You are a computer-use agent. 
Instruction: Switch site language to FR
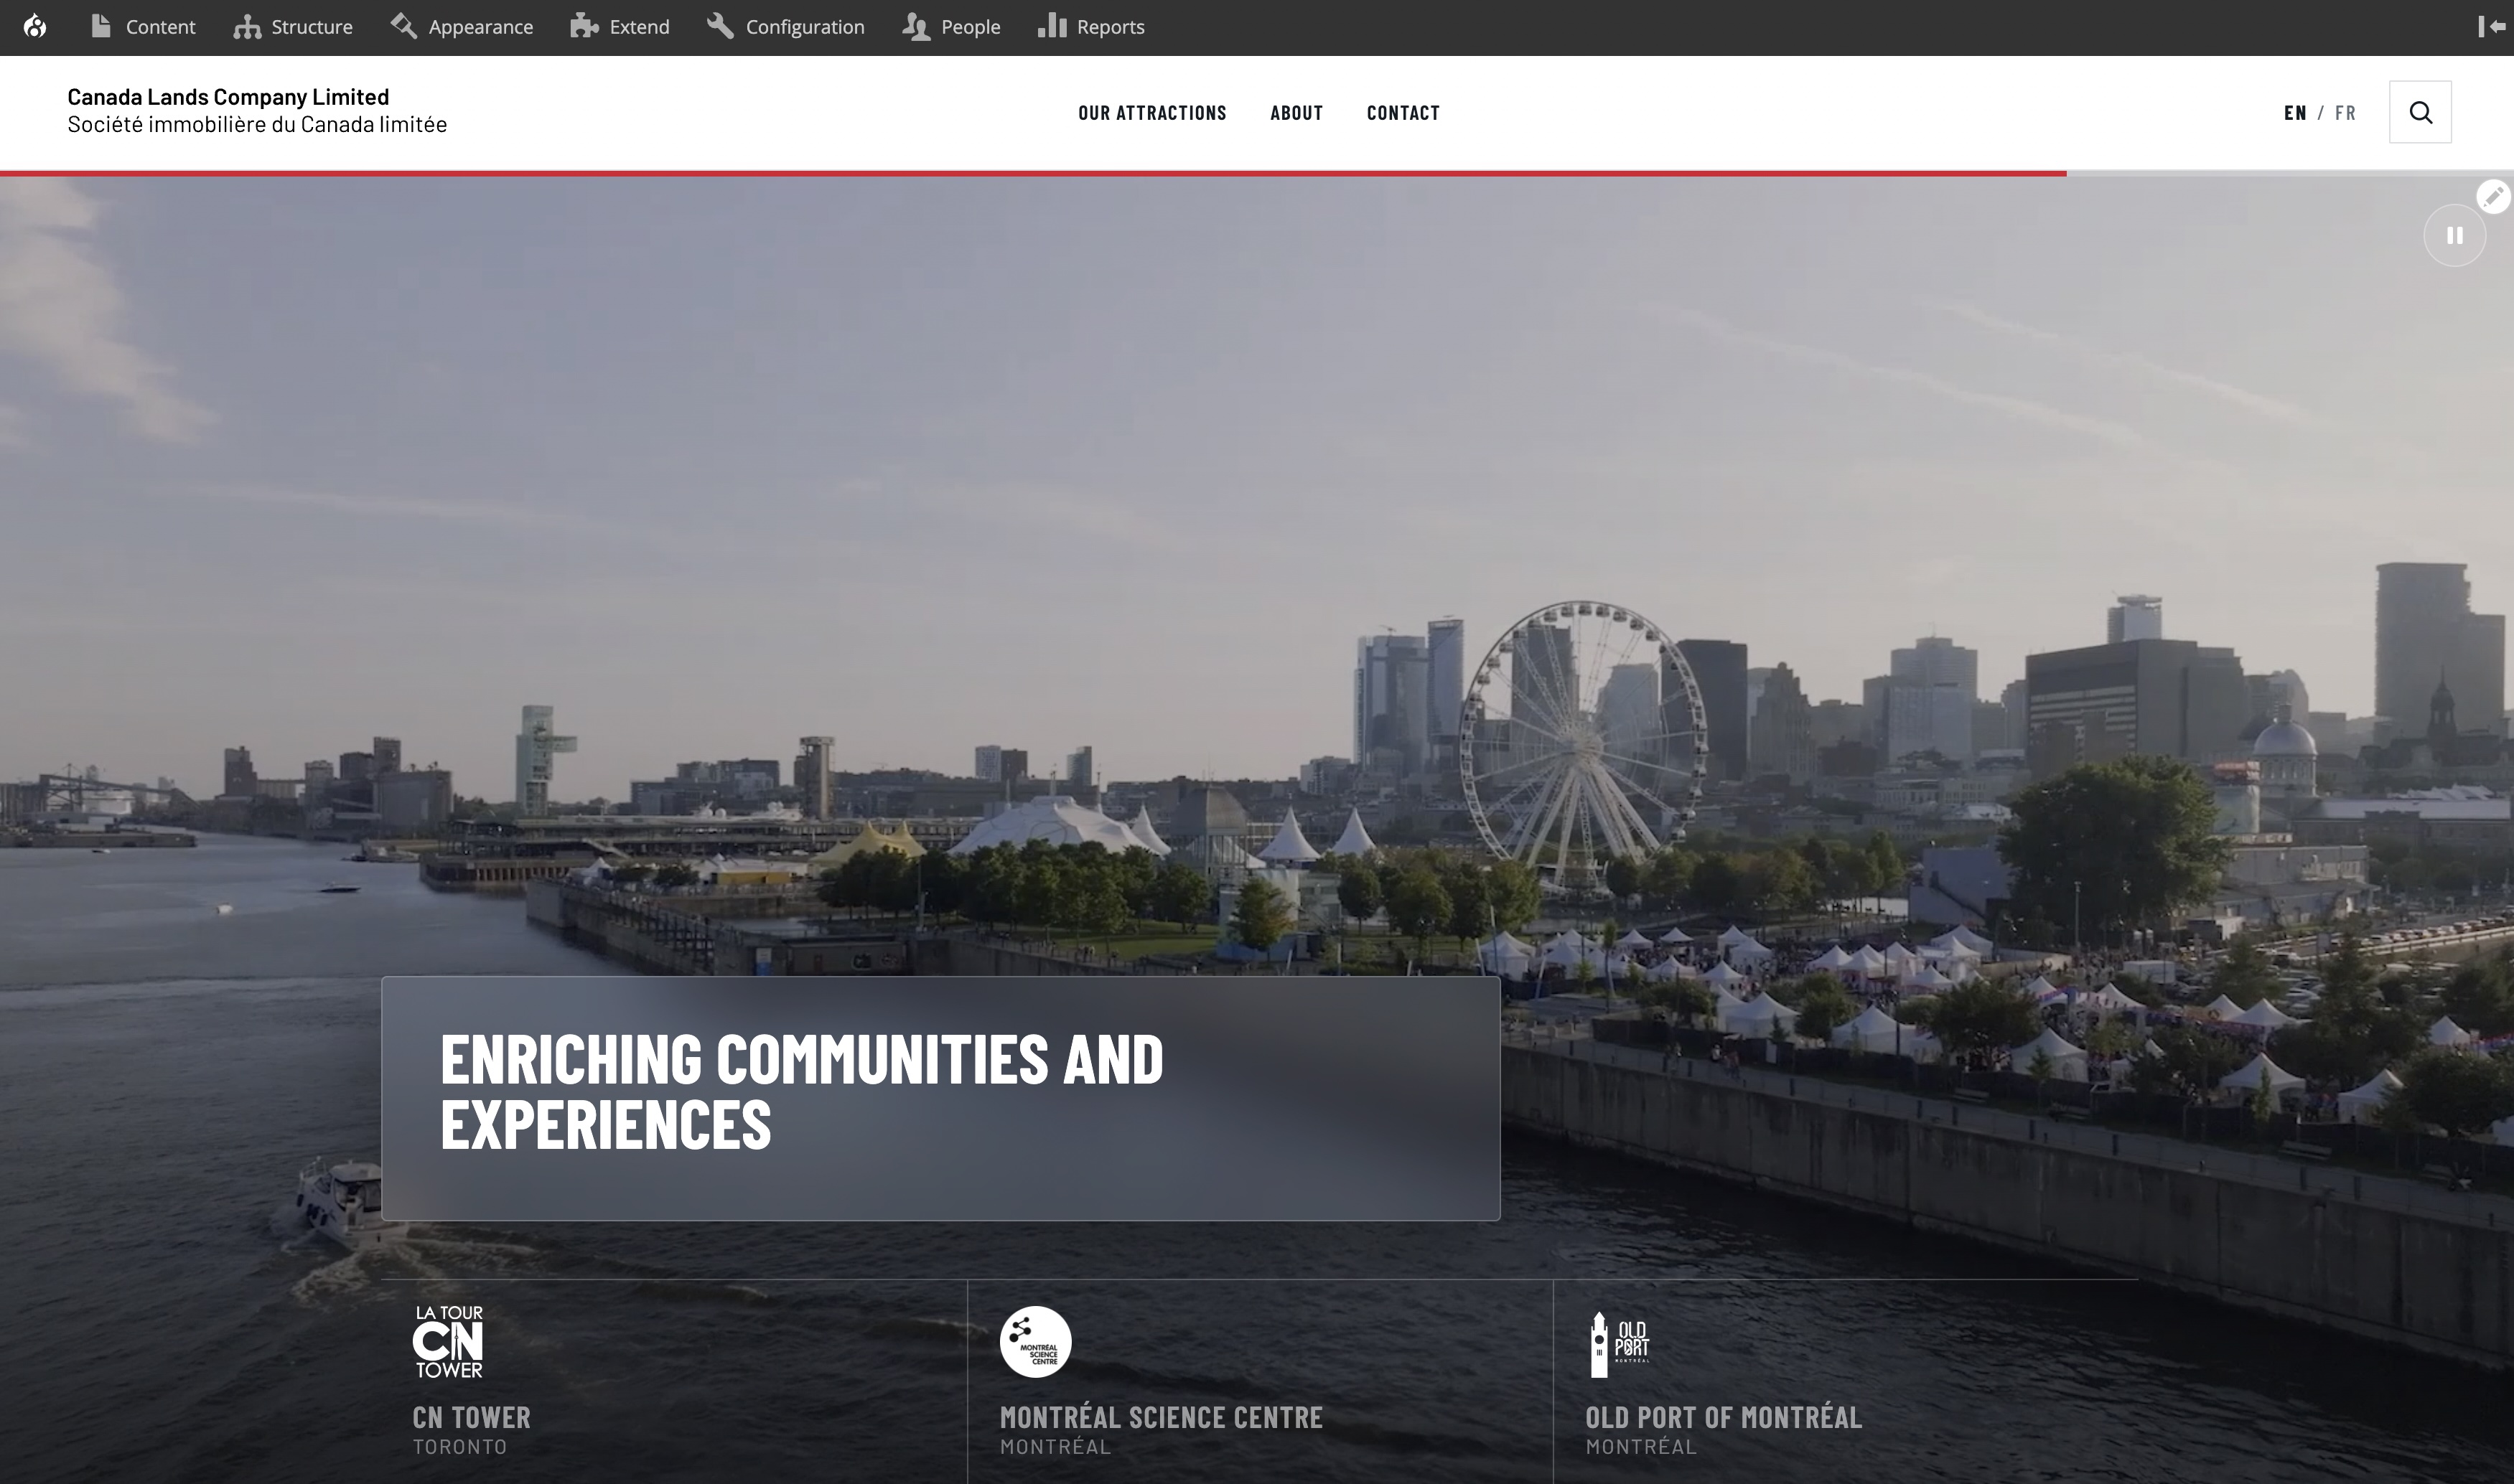click(2345, 113)
